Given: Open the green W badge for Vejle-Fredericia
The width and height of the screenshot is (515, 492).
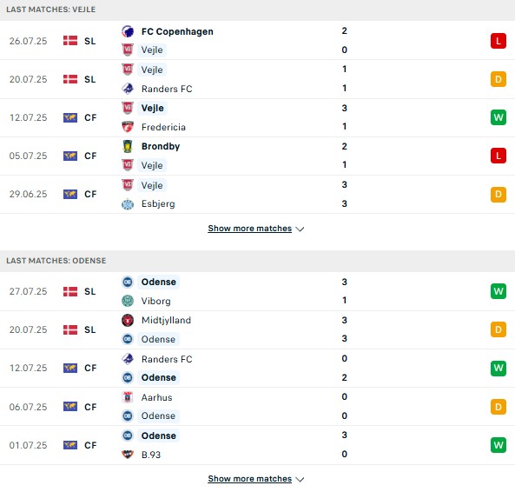Looking at the screenshot, I should click(498, 117).
